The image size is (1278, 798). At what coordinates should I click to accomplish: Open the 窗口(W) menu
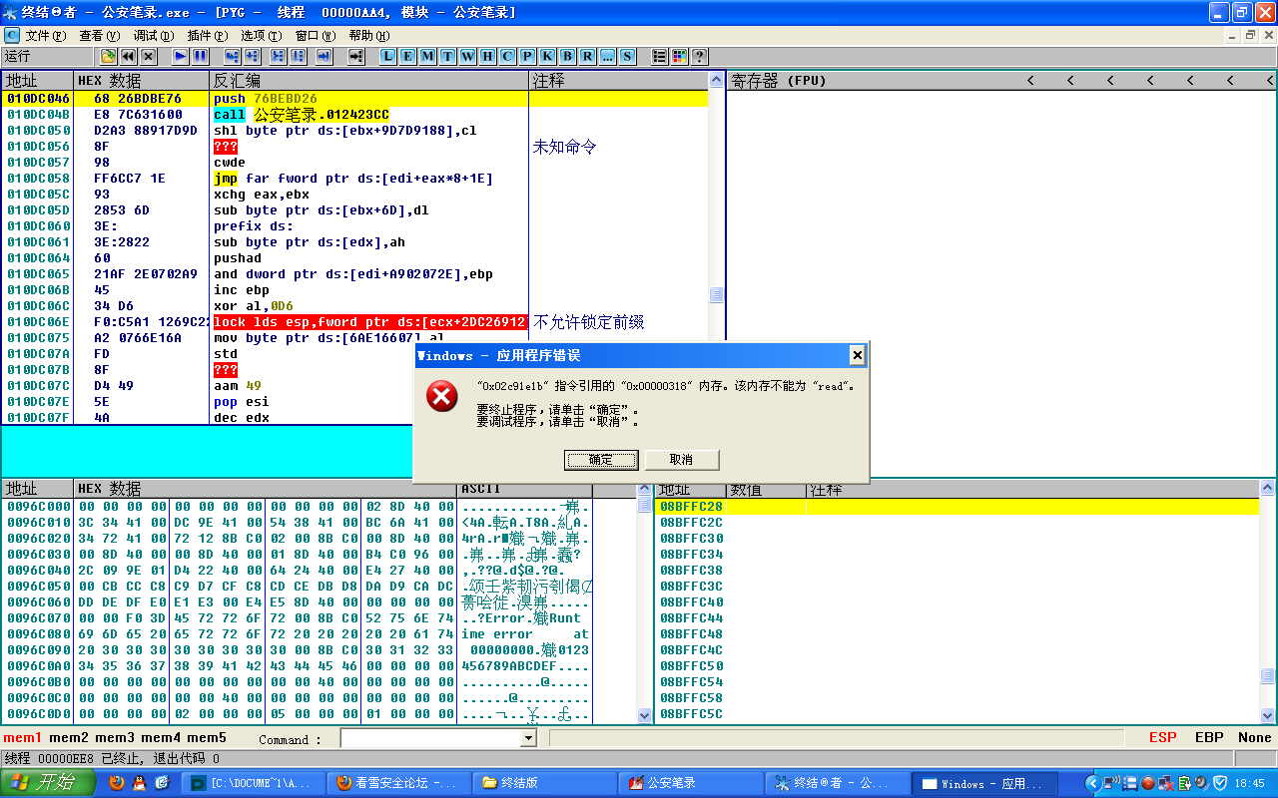[x=315, y=36]
